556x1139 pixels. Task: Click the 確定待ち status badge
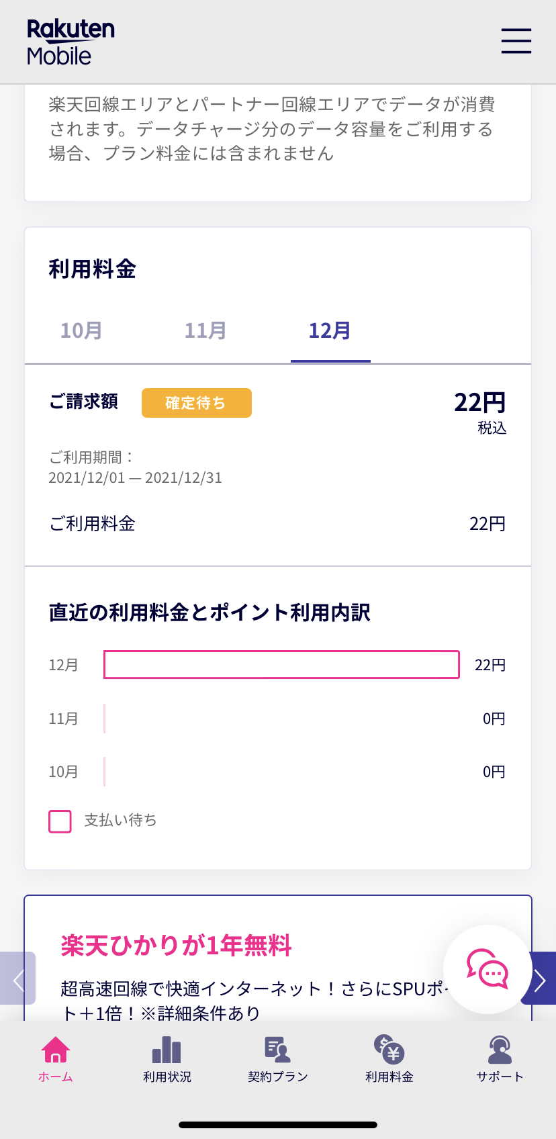coord(196,403)
